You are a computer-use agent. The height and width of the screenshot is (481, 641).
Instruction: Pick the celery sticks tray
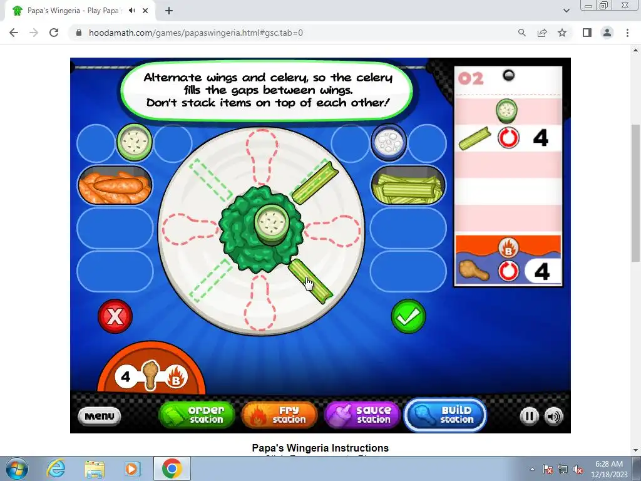pyautogui.click(x=408, y=186)
